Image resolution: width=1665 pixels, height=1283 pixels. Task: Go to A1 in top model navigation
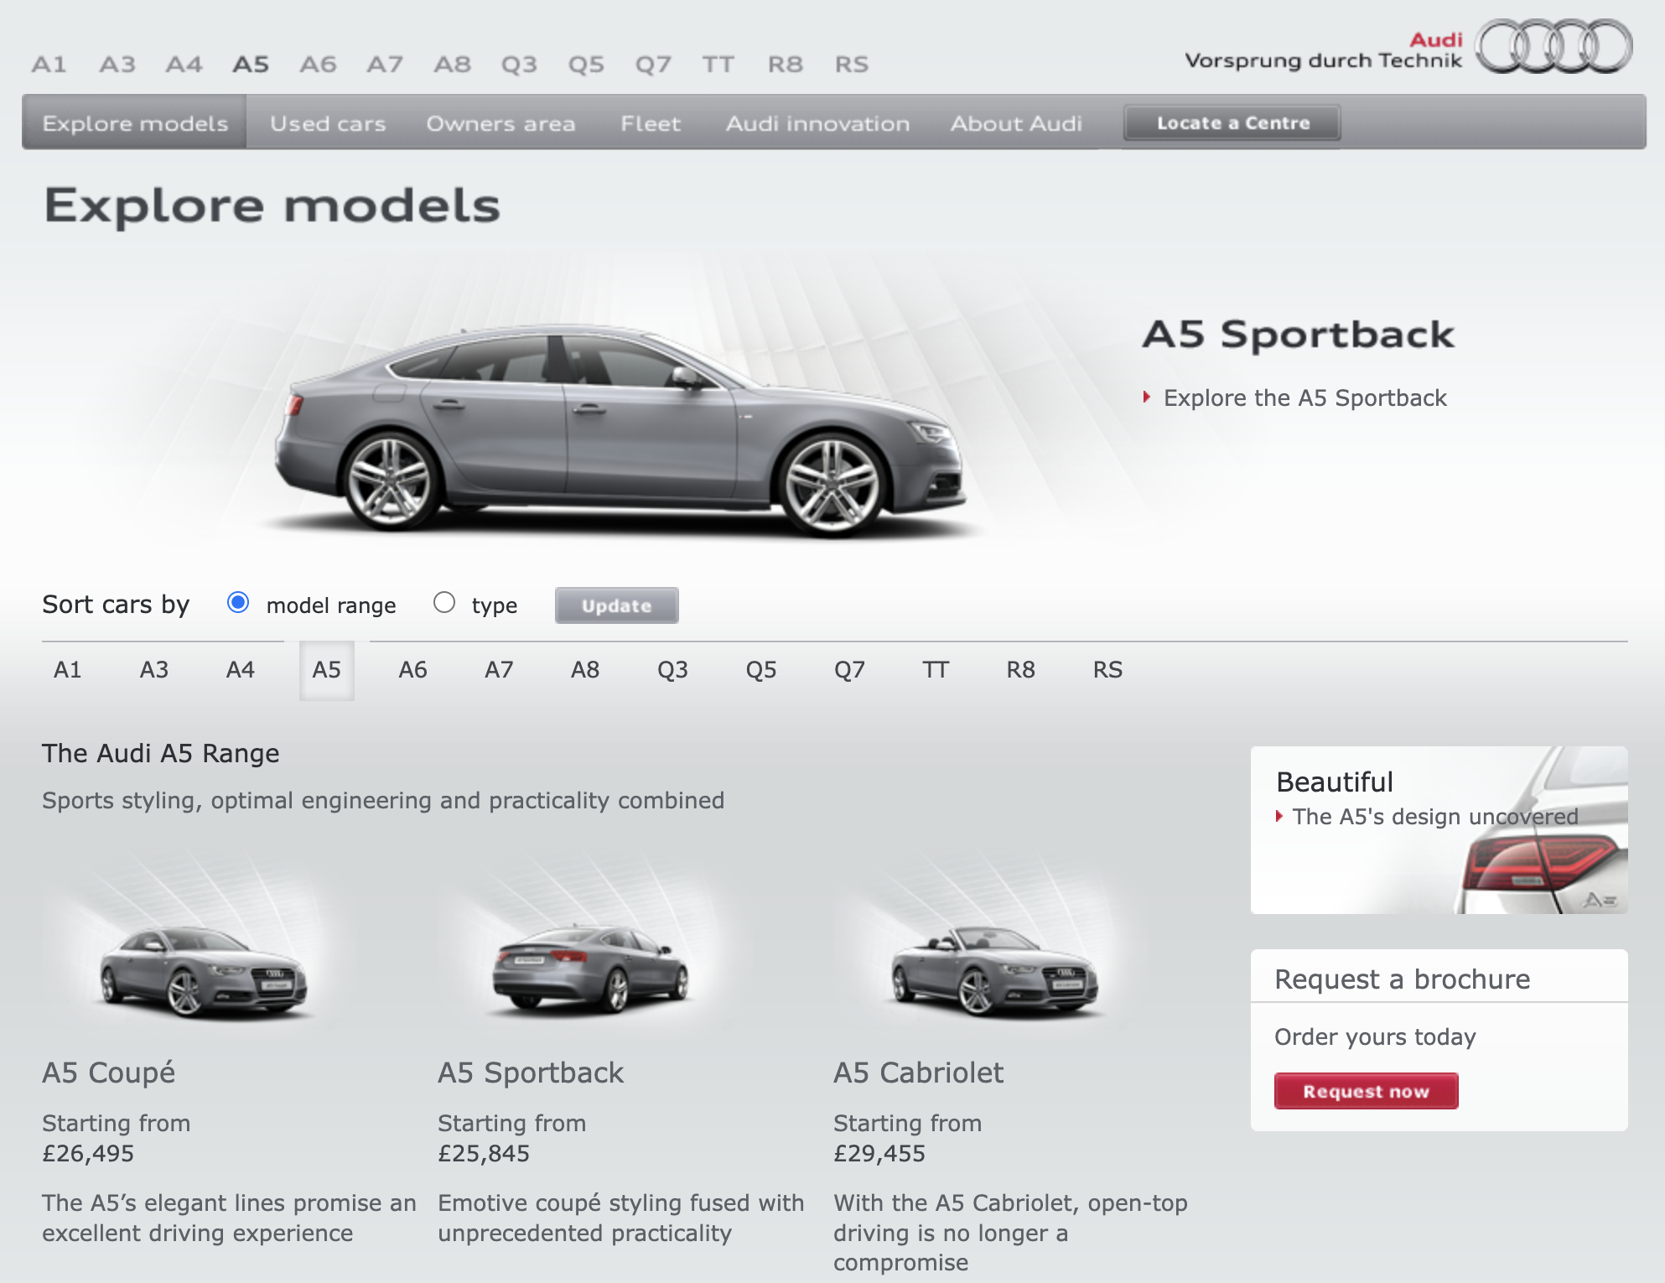[x=49, y=64]
